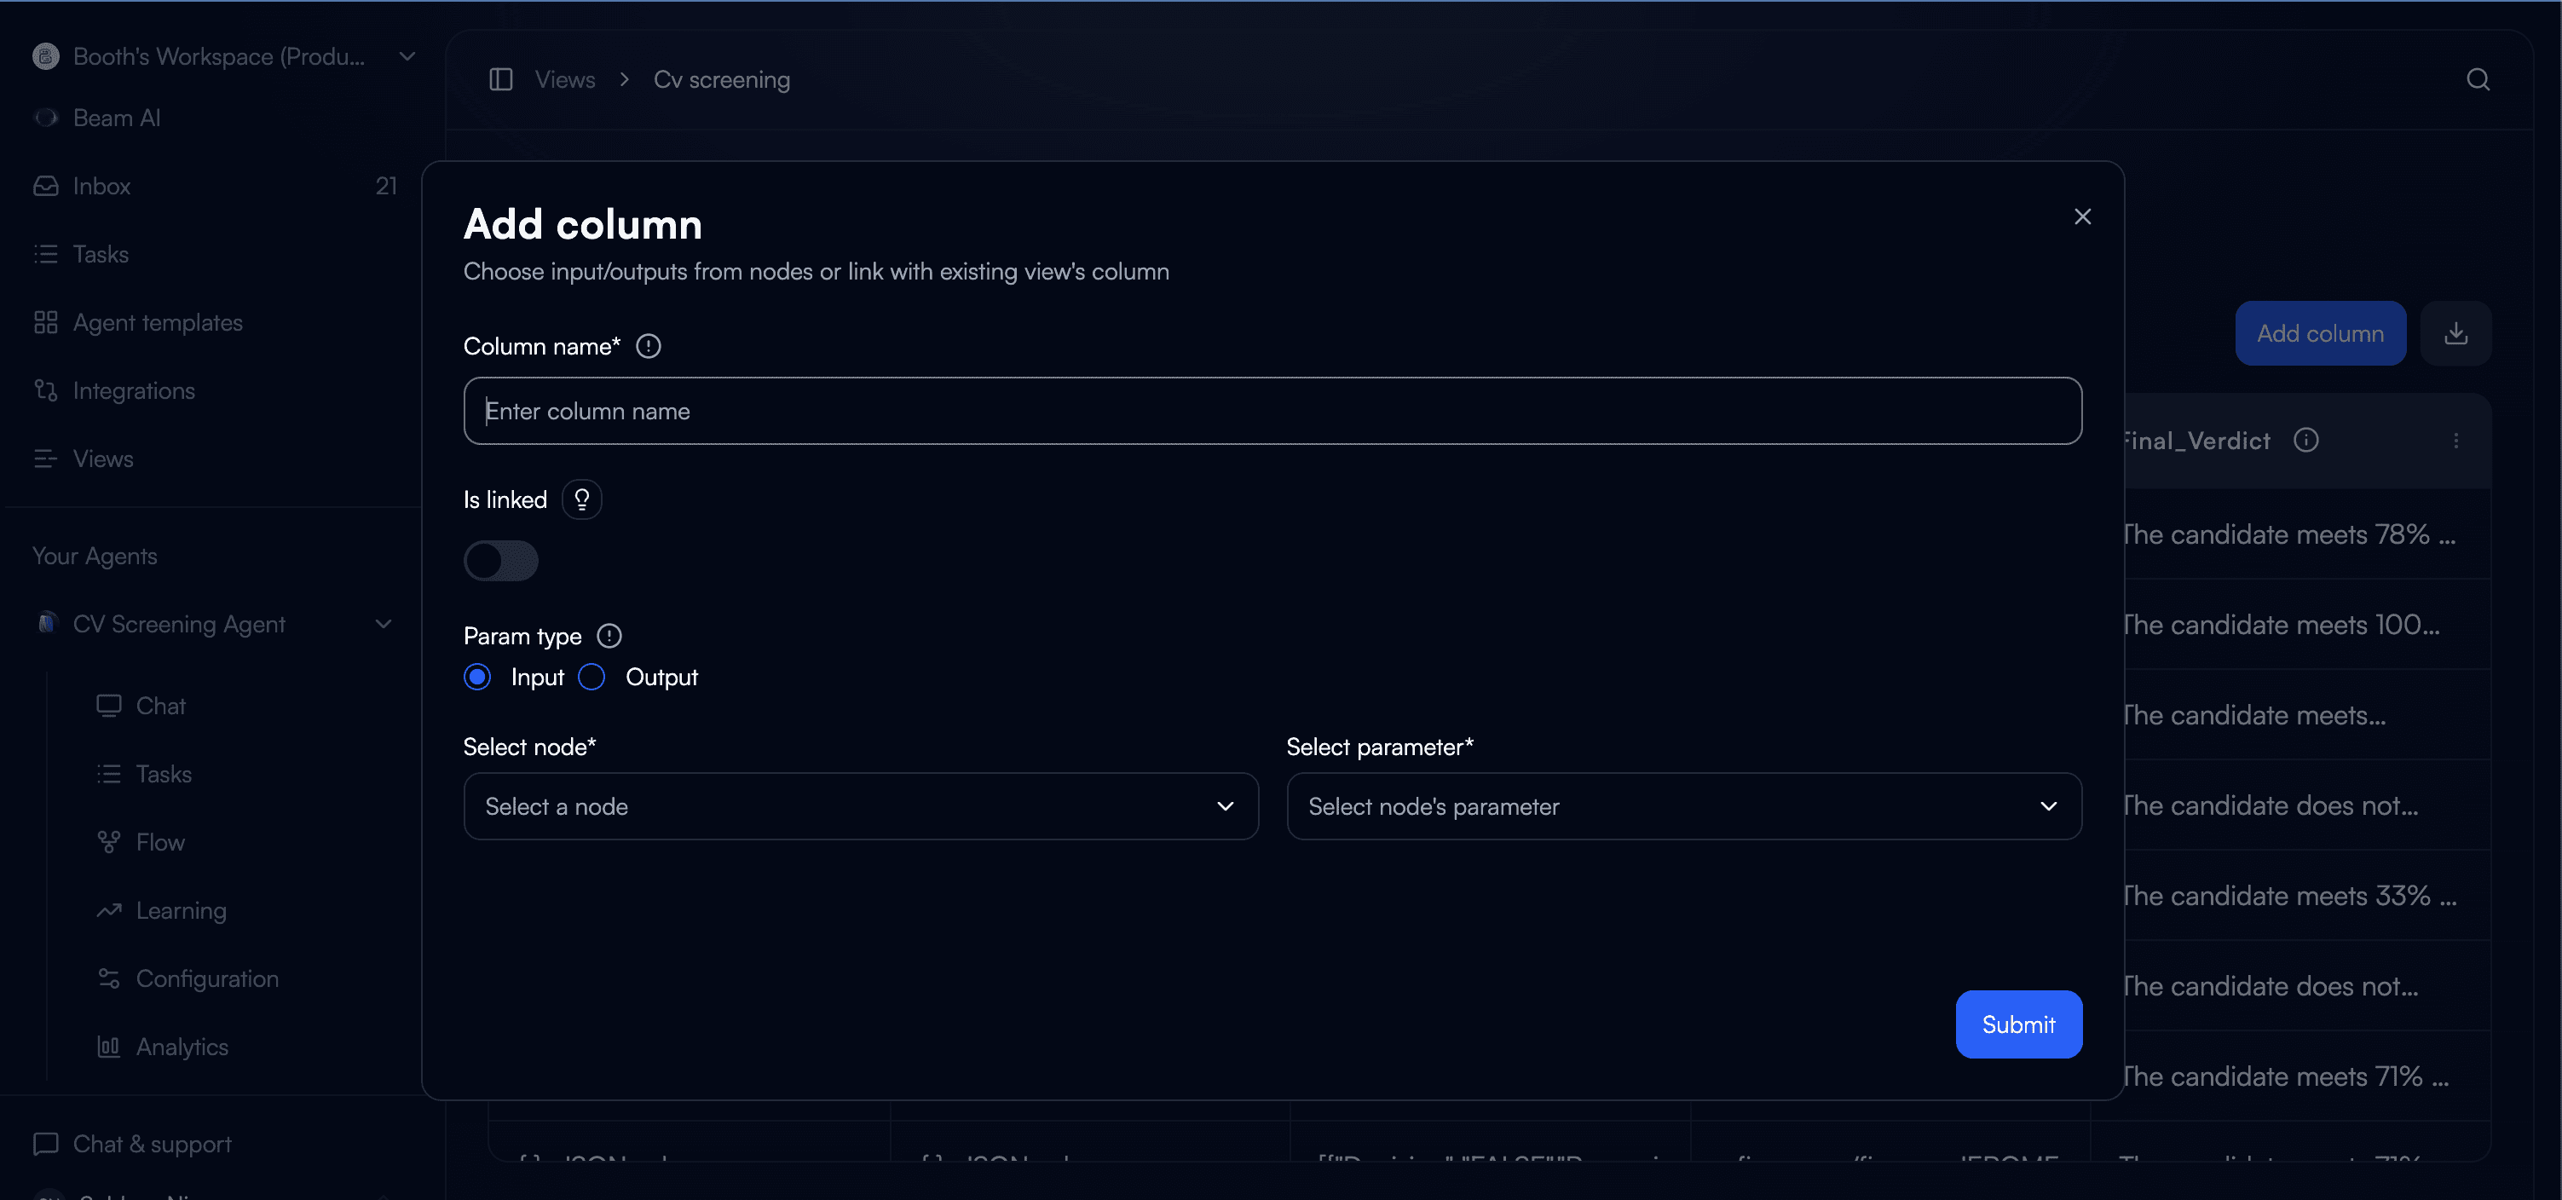Viewport: 2562px width, 1200px height.
Task: Click the Column name info icon
Action: (x=649, y=346)
